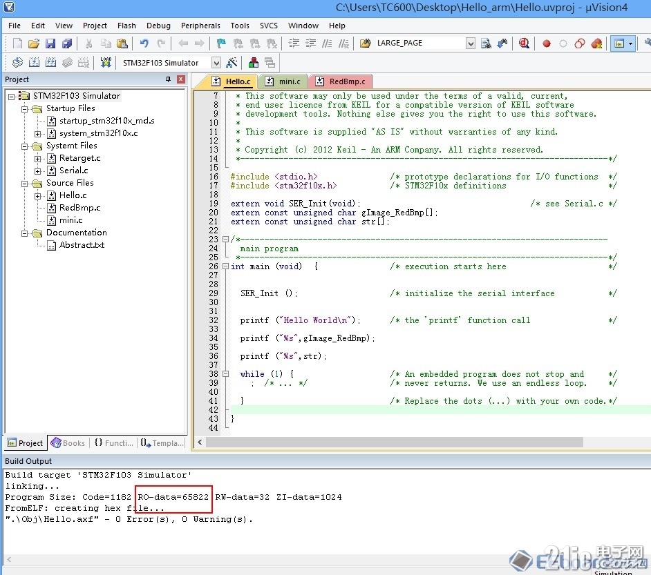
Task: Comment out the selected lines
Action: [327, 43]
